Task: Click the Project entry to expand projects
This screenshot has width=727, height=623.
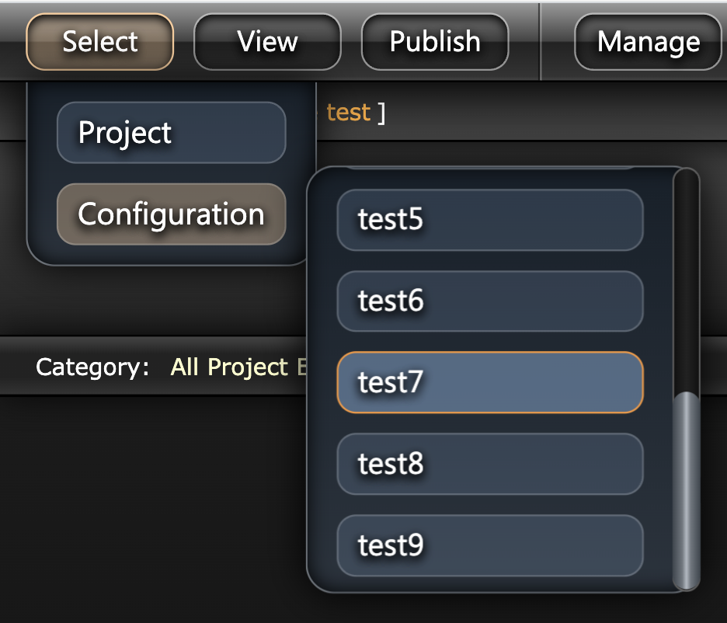Action: [170, 133]
